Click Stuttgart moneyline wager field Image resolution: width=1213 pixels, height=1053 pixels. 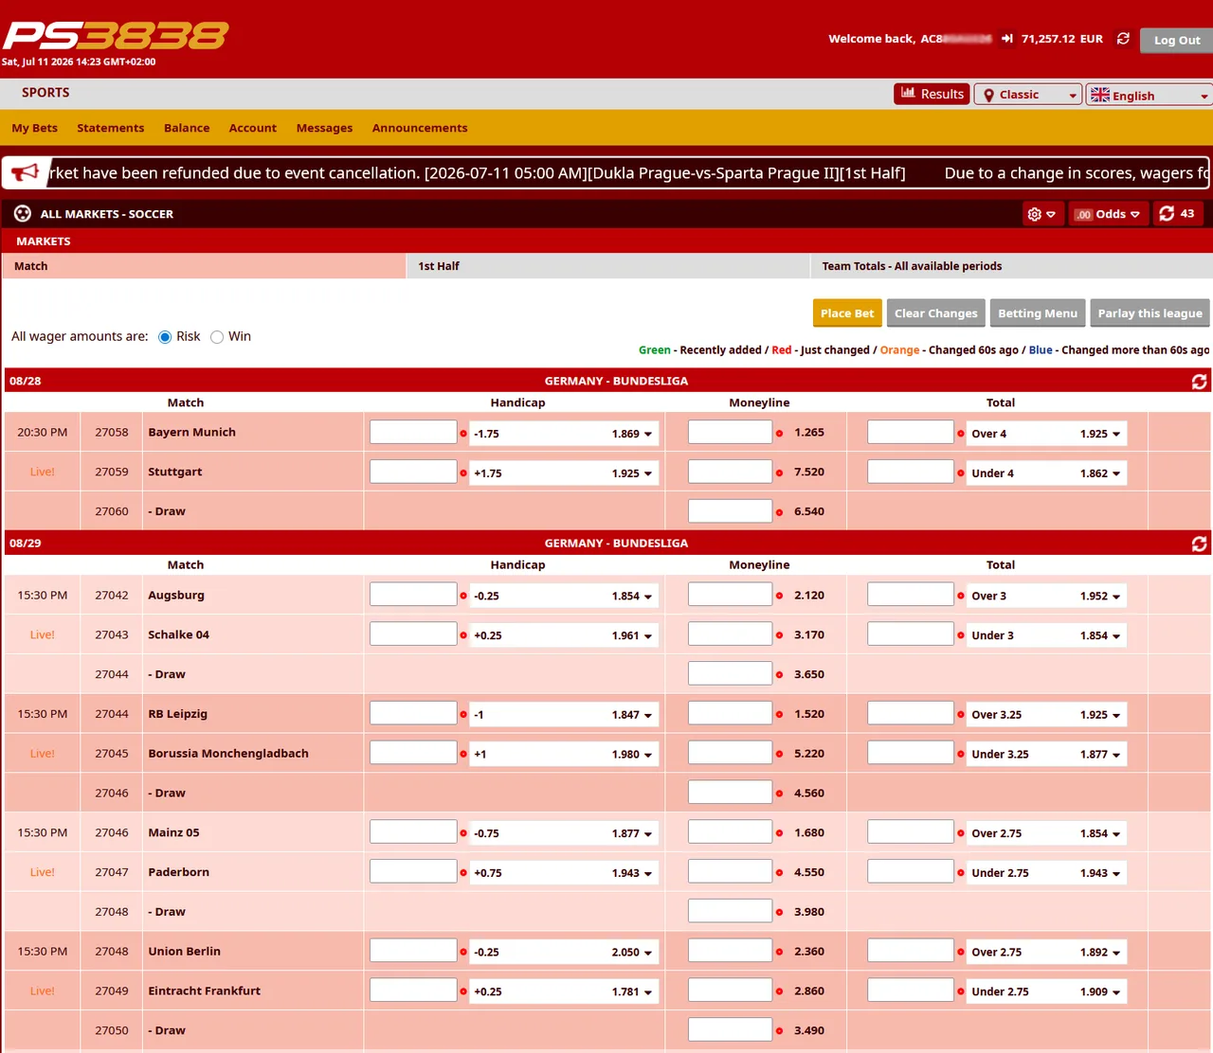(x=730, y=472)
